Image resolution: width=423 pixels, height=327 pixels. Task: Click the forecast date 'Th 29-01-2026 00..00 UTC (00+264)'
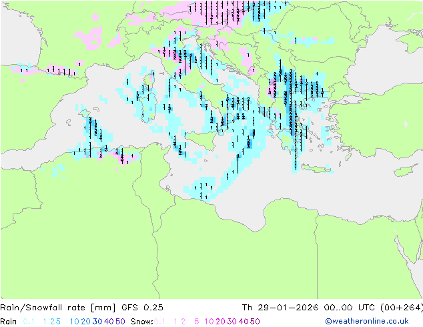click(x=332, y=307)
